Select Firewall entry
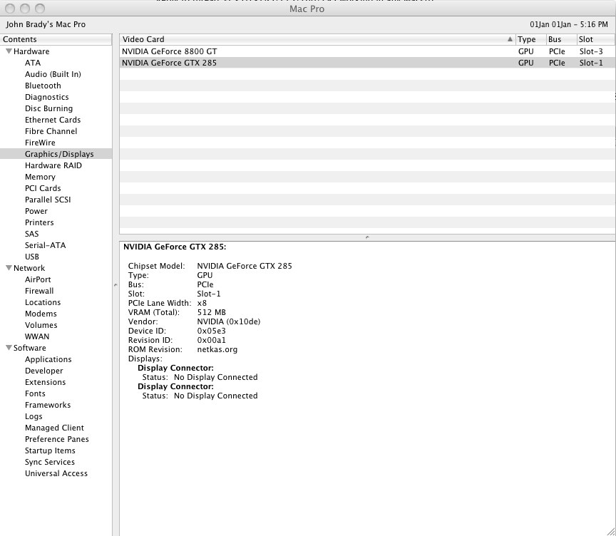The height and width of the screenshot is (536, 616). pyautogui.click(x=39, y=291)
